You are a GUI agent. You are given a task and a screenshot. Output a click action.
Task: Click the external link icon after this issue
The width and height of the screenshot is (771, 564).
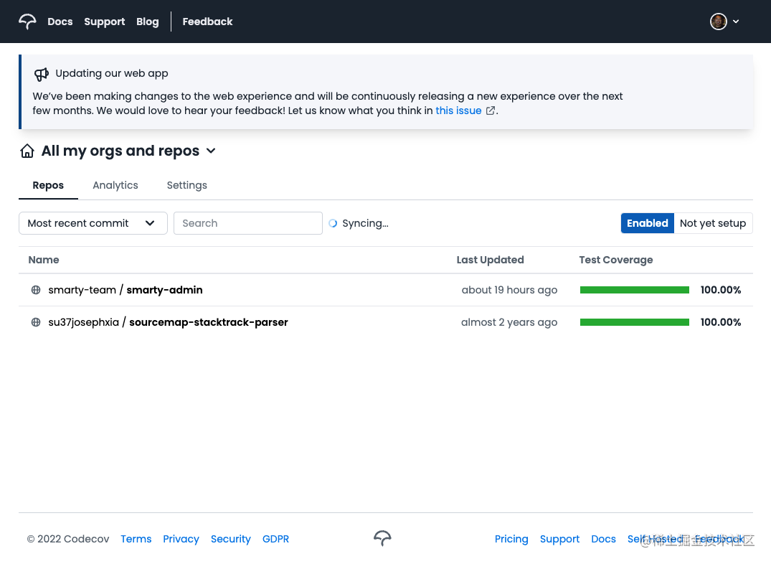coord(491,111)
